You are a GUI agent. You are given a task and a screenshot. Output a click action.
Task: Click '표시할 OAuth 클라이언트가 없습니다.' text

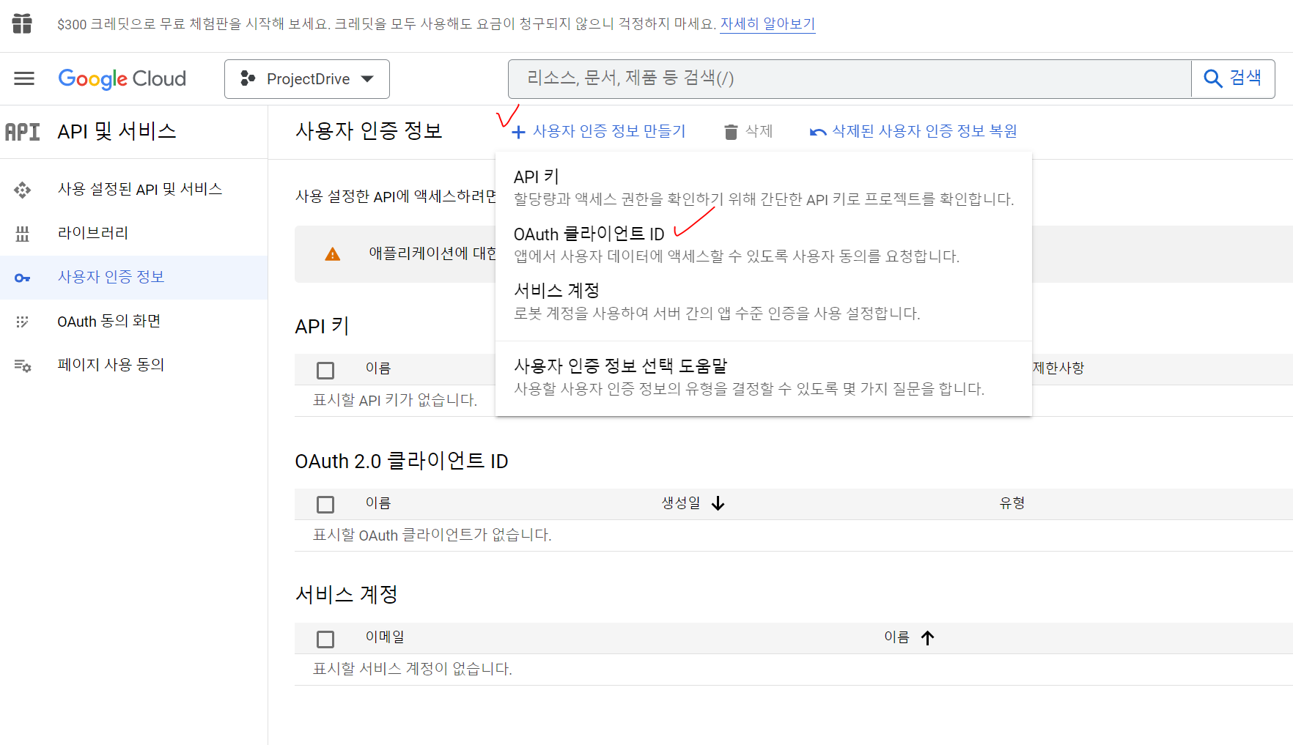[x=432, y=535]
